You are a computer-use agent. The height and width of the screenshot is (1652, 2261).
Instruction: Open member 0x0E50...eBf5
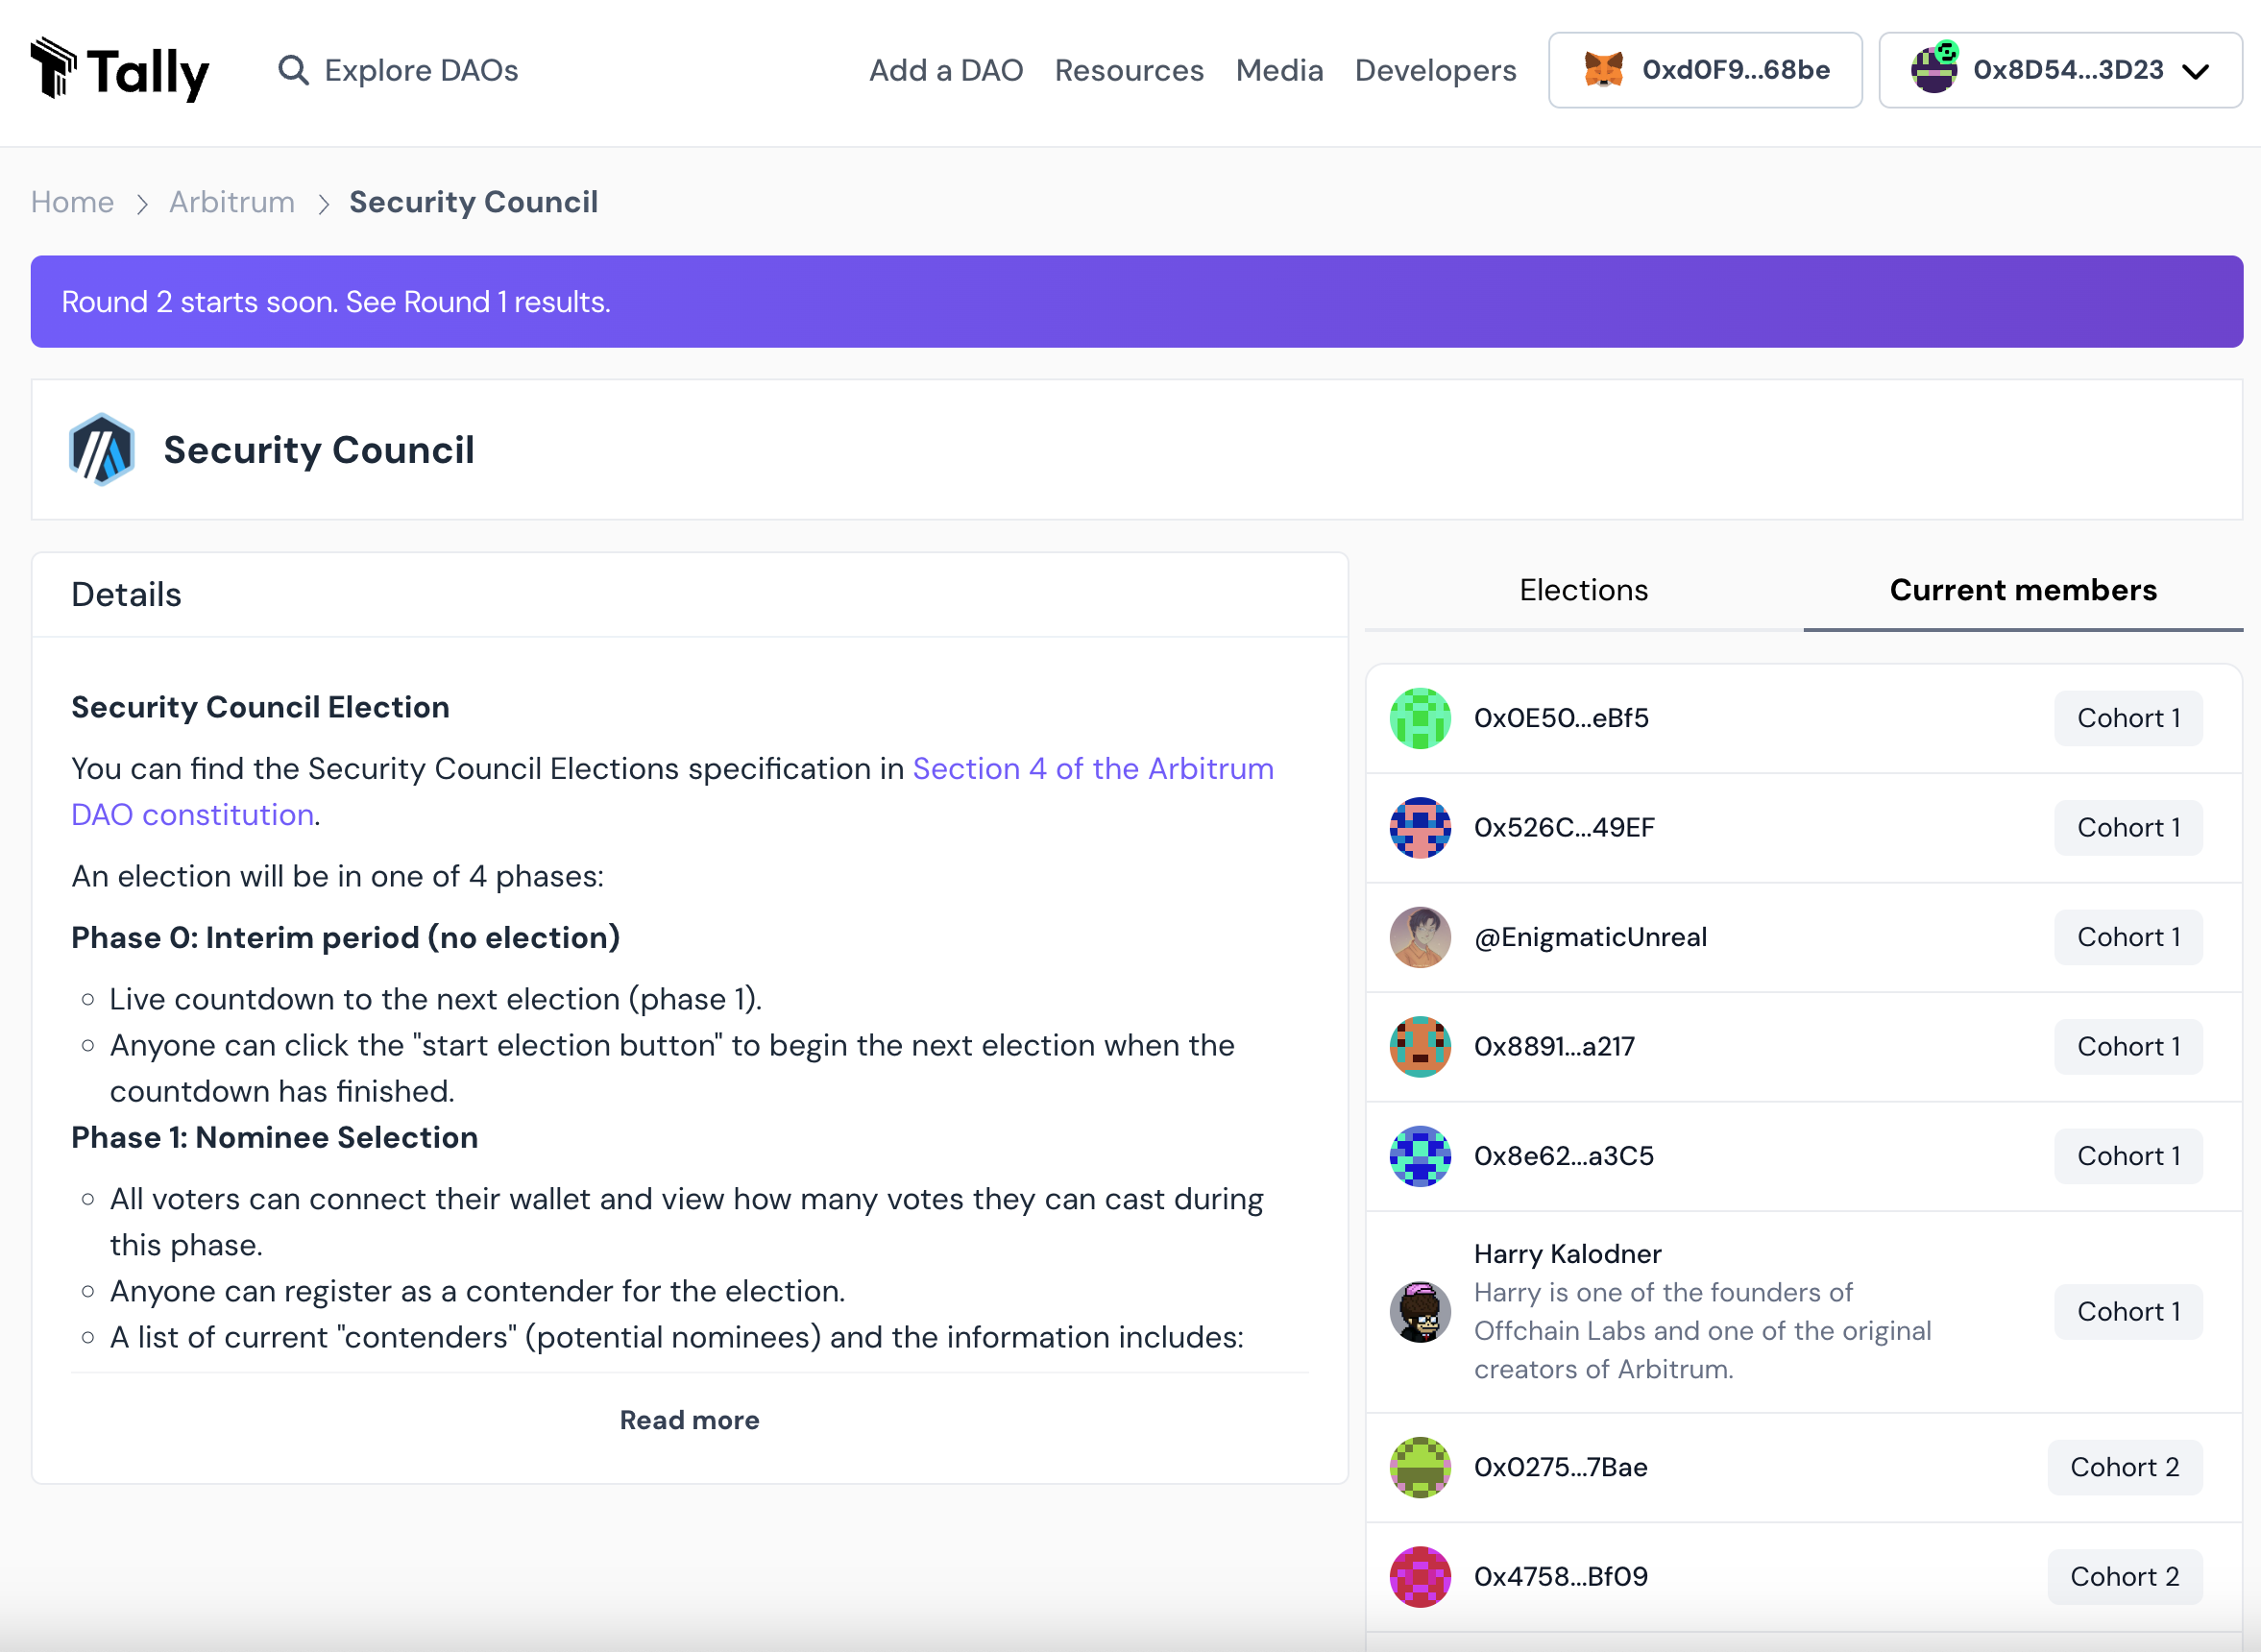[1561, 718]
